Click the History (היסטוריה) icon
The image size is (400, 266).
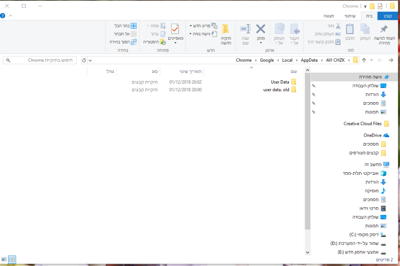coord(163,42)
